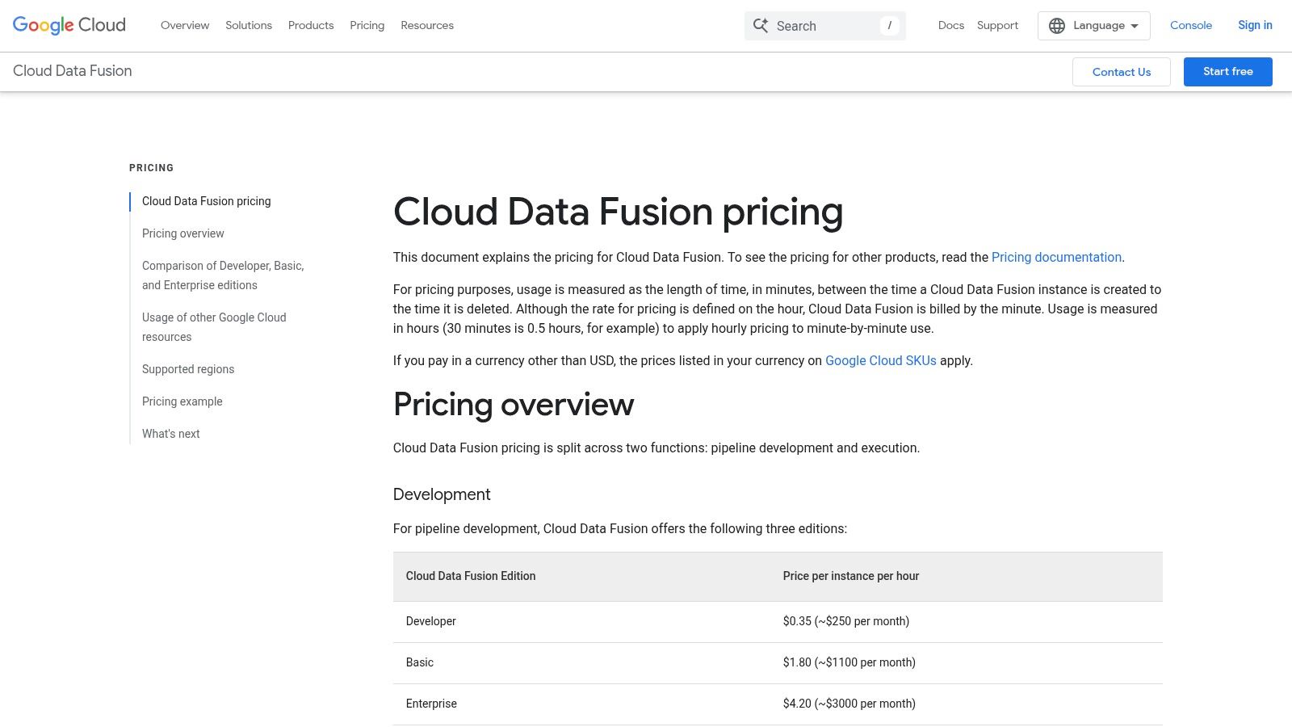Screen dimensions: 1292x727
Task: Click the Google Cloud SKUs link
Action: [x=880, y=360]
